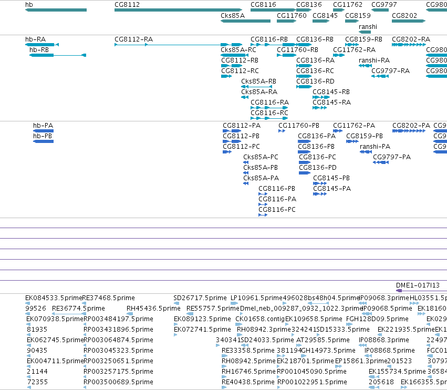Select the 'hb-PB' protein label

click(43, 136)
